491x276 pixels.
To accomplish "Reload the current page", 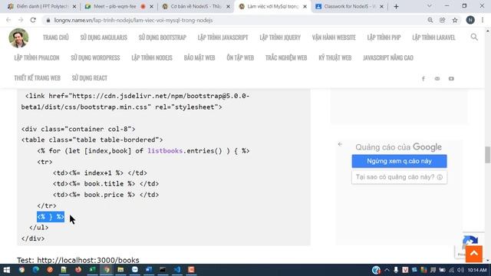I will coord(33,20).
